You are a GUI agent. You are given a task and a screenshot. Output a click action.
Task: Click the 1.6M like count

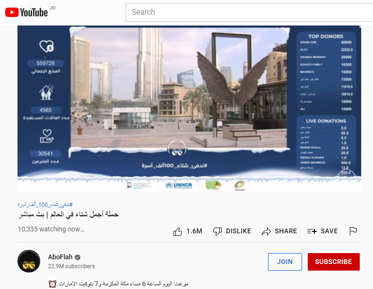pyautogui.click(x=194, y=231)
